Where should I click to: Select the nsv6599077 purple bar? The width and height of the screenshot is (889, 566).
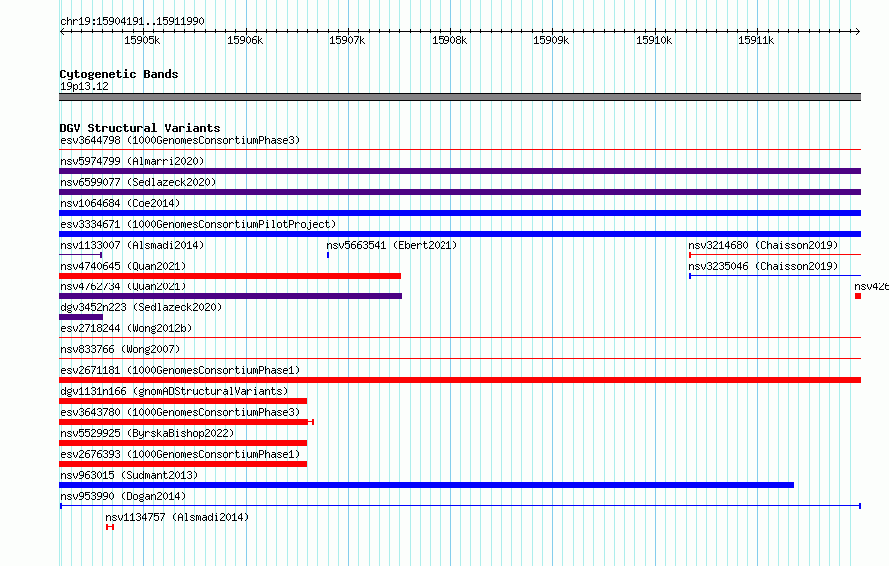tap(459, 192)
